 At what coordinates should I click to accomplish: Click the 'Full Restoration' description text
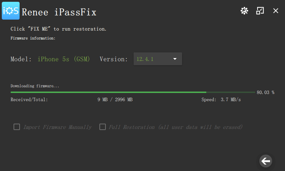coord(176,127)
